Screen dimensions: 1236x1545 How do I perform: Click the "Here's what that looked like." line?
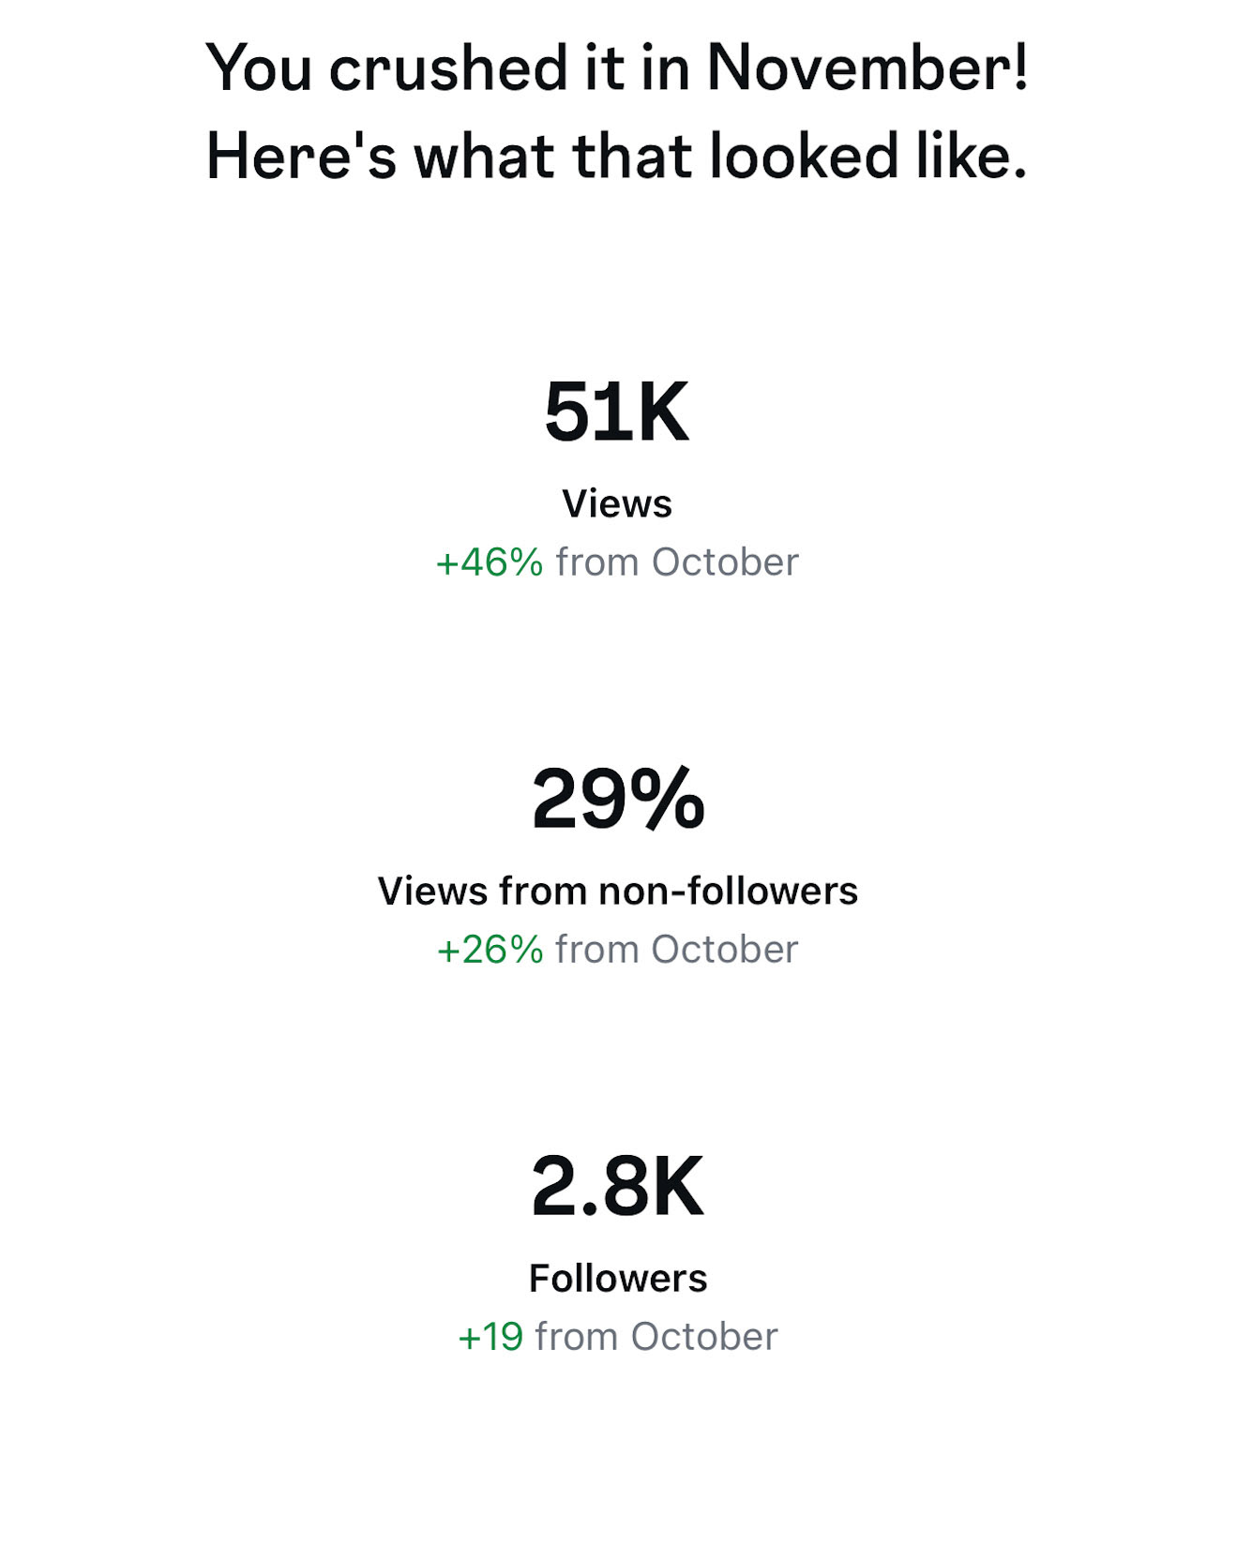click(617, 156)
